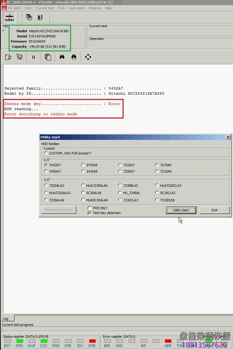The image size is (233, 350).
Task: Click the save-to-disk toolbar icon
Action: click(19, 57)
